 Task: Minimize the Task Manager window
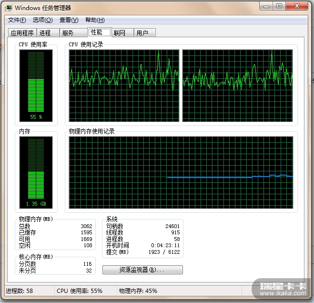(266, 6)
